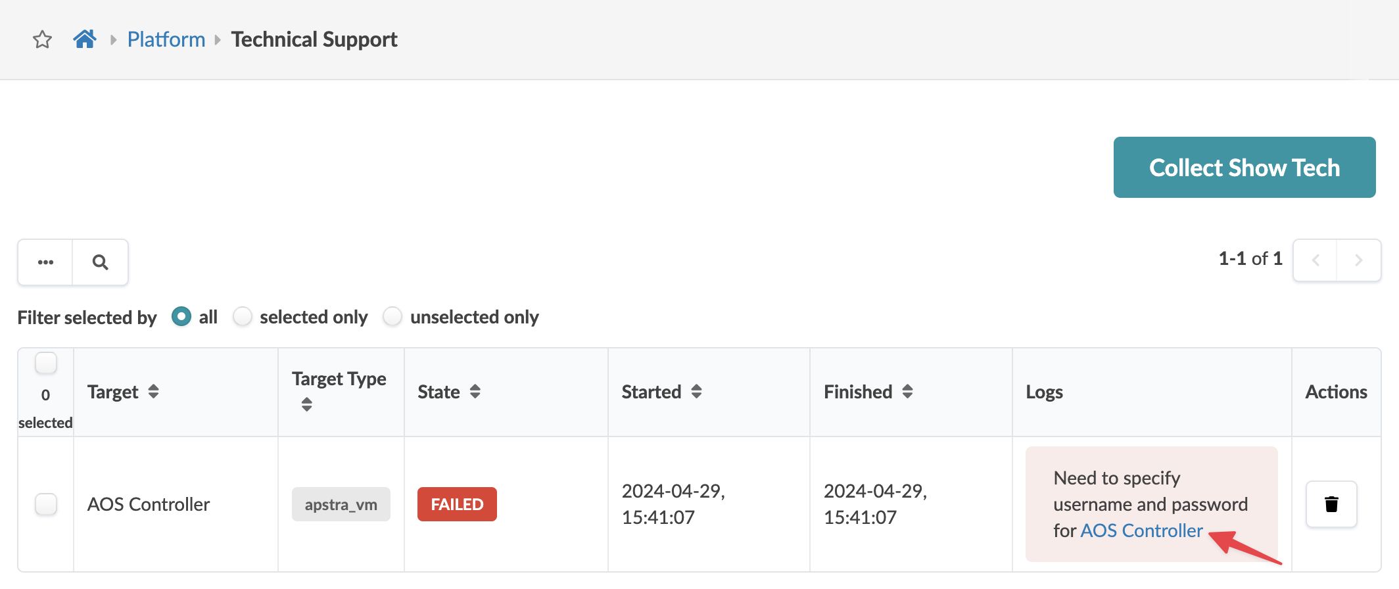Click the favorite star icon

43,39
